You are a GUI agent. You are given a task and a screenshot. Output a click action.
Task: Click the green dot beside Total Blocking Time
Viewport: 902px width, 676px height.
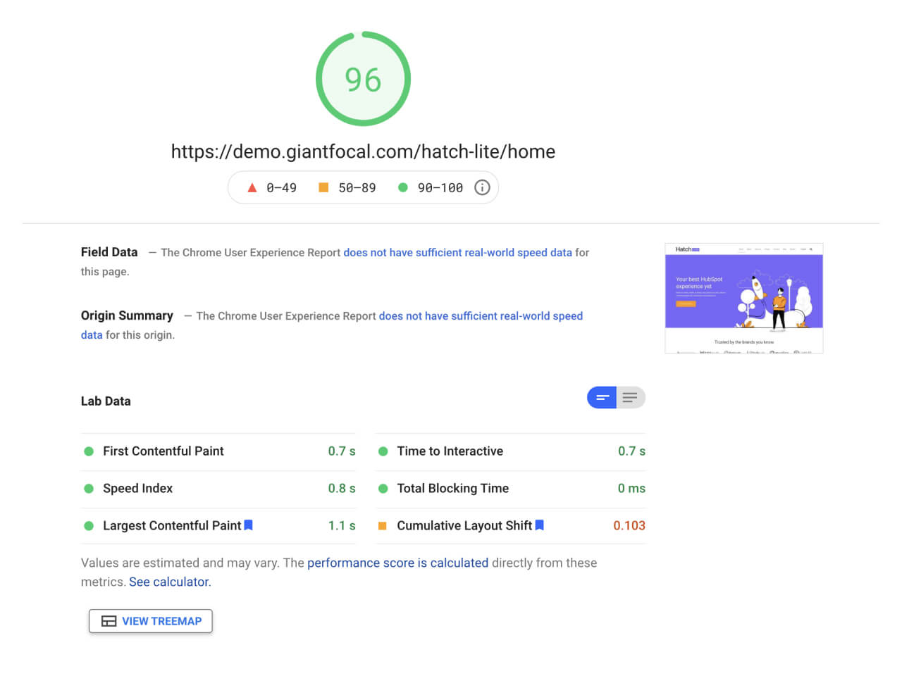tap(383, 489)
